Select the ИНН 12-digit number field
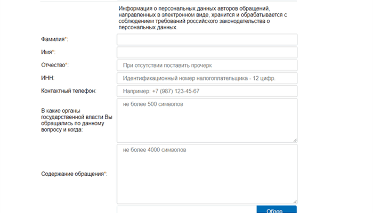The height and width of the screenshot is (213, 373). tap(207, 78)
